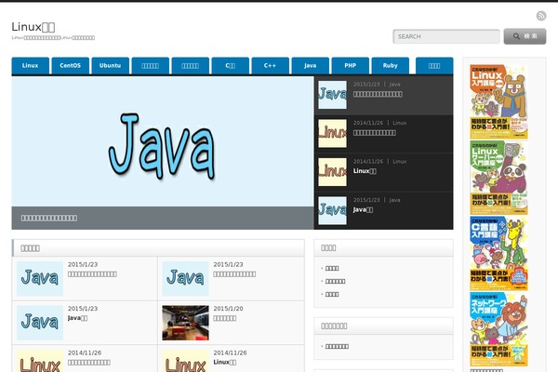Open the orange Linux introductory book cover
The image size is (558, 372).
(498, 101)
